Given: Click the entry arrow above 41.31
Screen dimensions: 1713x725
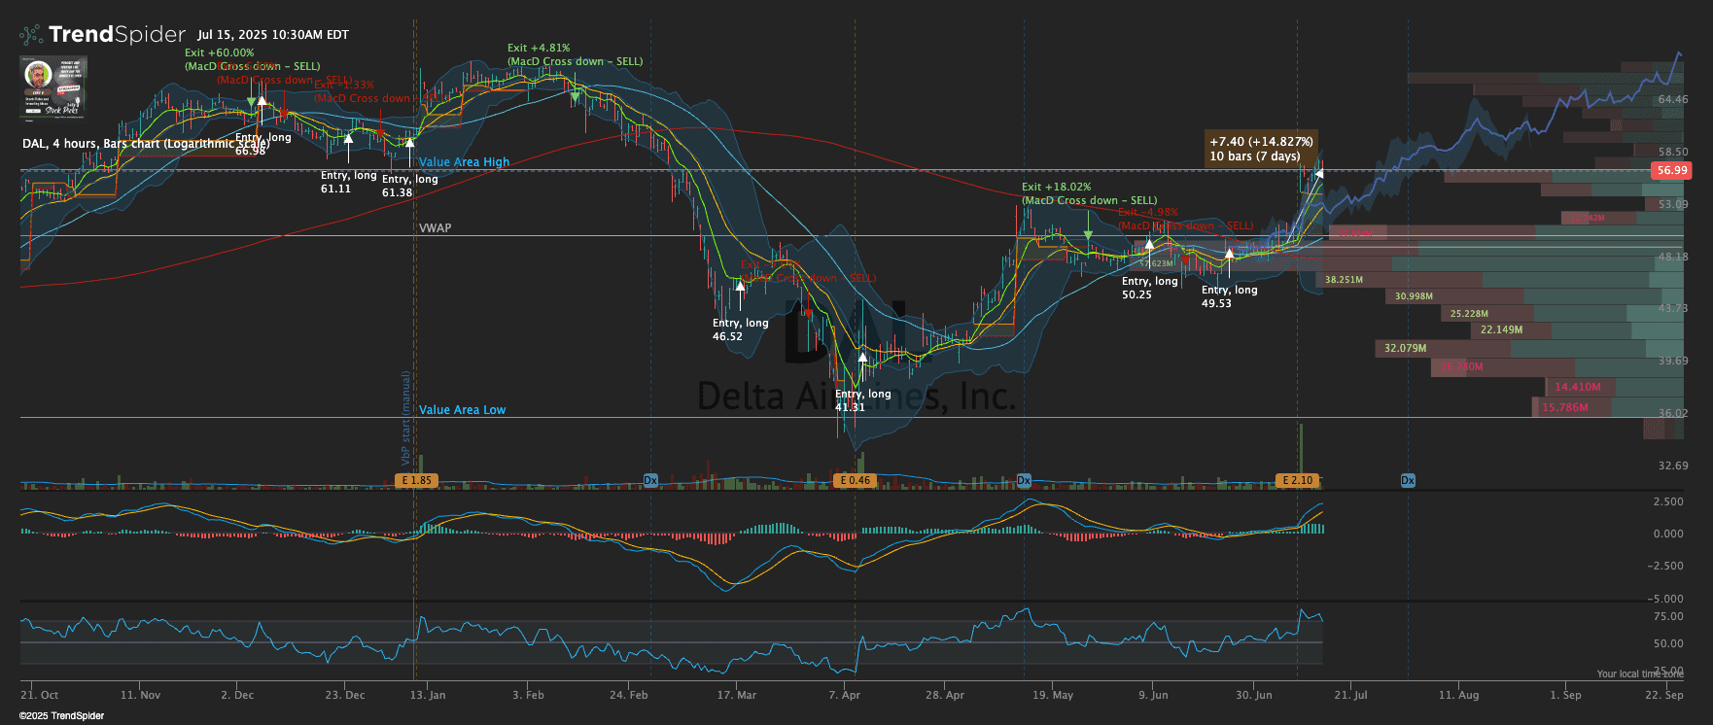Looking at the screenshot, I should click(862, 358).
